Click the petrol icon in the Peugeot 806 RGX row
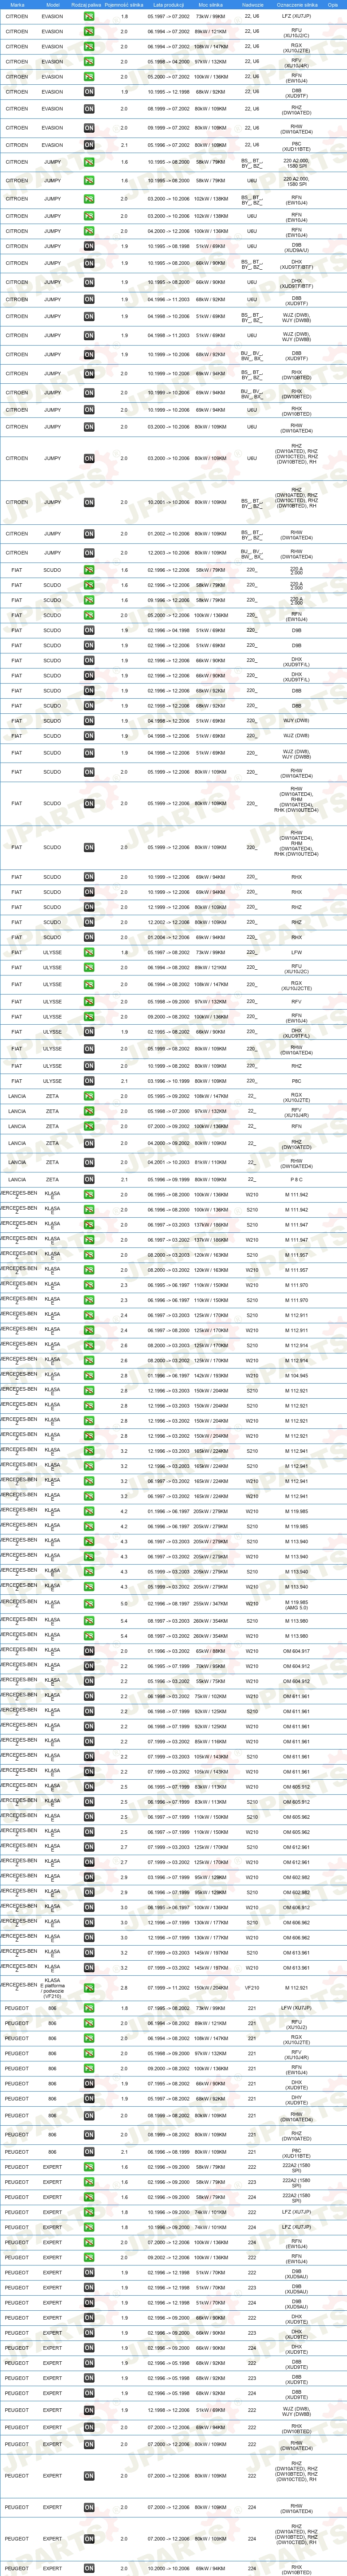Screen dimensions: 347x2576 coord(89,2038)
